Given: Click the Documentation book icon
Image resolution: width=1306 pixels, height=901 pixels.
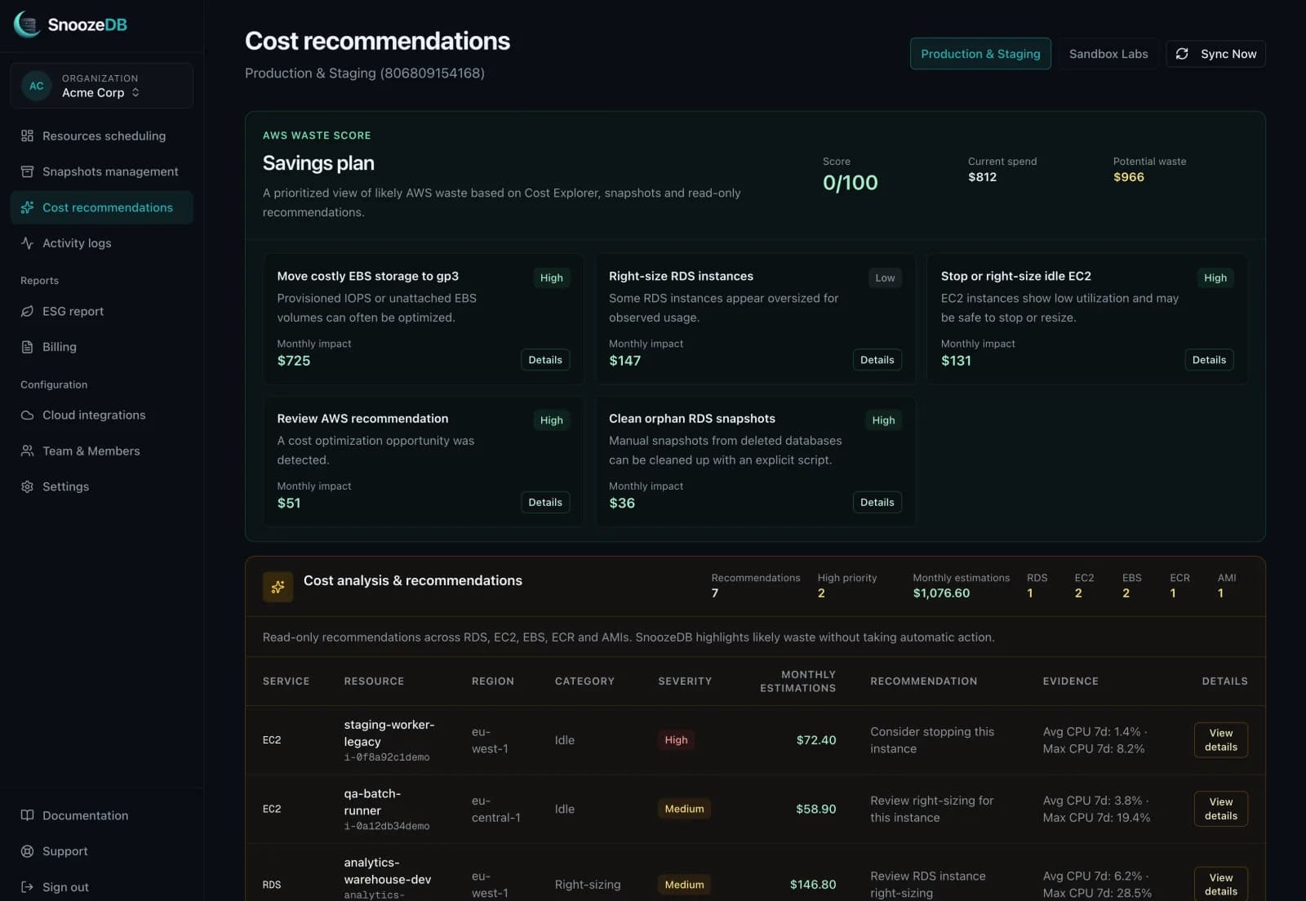Looking at the screenshot, I should pyautogui.click(x=27, y=815).
